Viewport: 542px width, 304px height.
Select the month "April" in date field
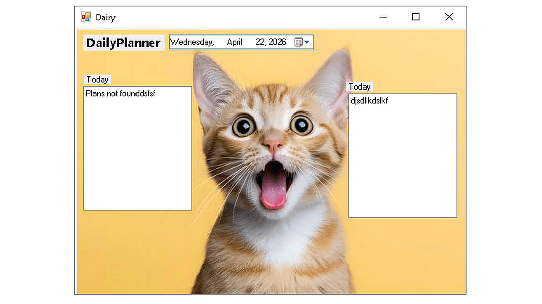(x=234, y=42)
